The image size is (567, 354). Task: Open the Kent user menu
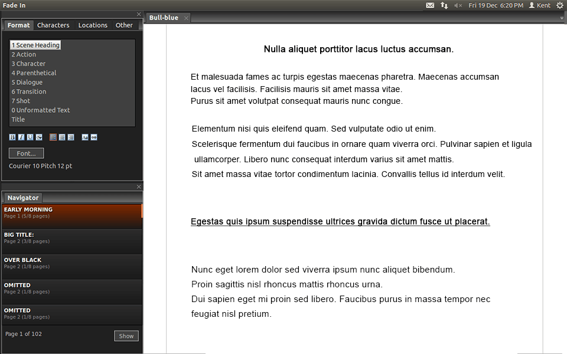pyautogui.click(x=539, y=5)
